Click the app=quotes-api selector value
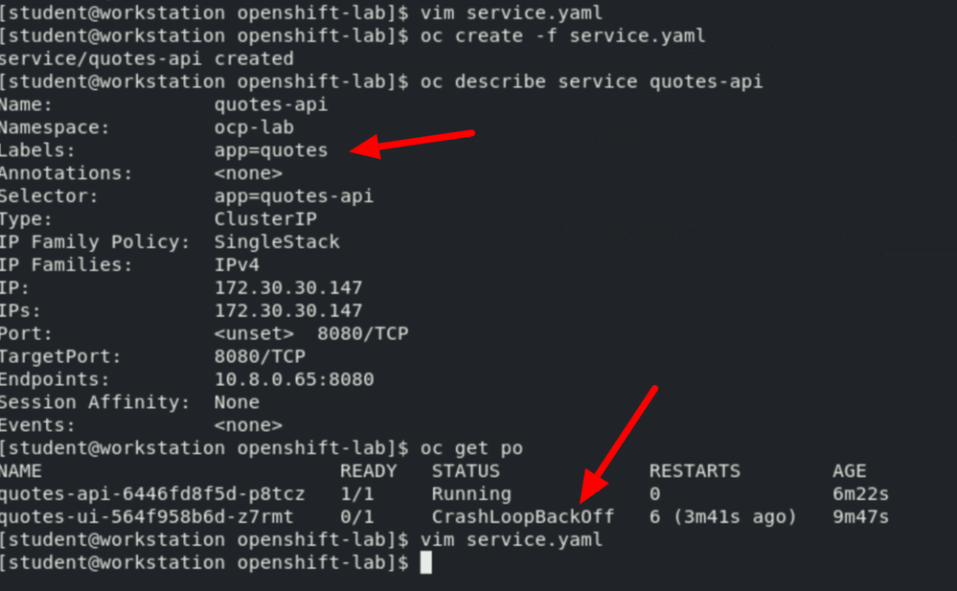 click(293, 196)
